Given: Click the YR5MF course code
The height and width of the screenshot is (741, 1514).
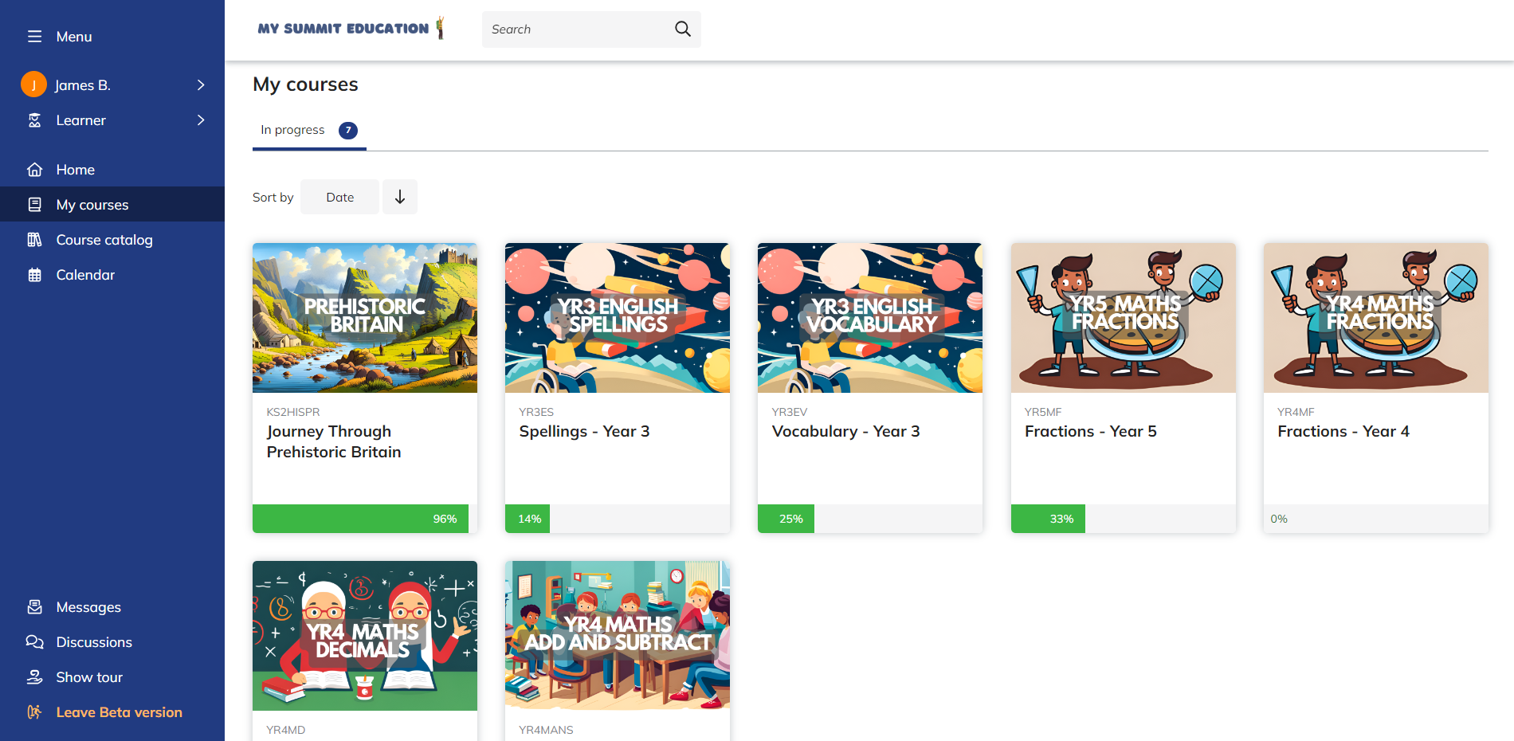Looking at the screenshot, I should coord(1043,412).
